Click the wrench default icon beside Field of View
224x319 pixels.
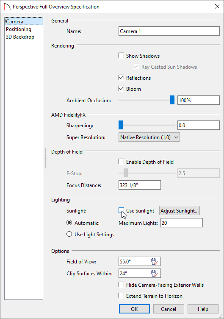tap(154, 261)
